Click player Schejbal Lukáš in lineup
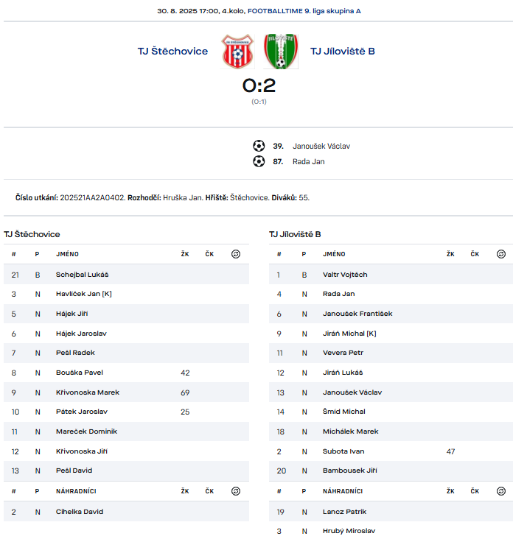 [82, 275]
